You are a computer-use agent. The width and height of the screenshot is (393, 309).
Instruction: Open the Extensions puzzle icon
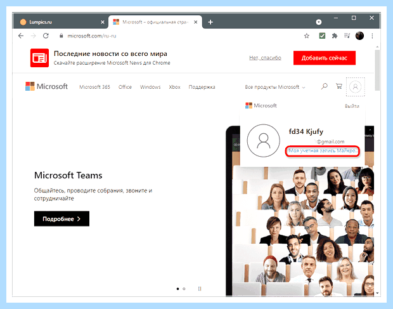click(335, 36)
